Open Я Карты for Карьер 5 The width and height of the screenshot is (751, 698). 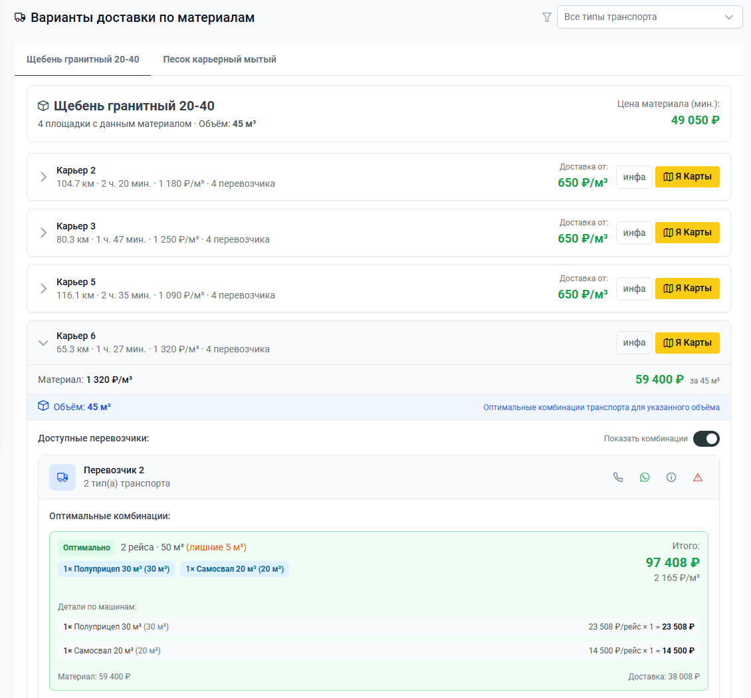687,289
